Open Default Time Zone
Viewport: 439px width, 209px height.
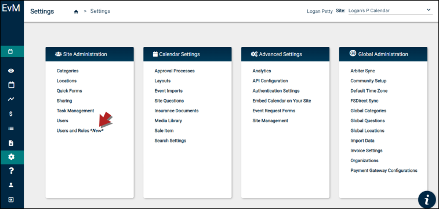[369, 91]
